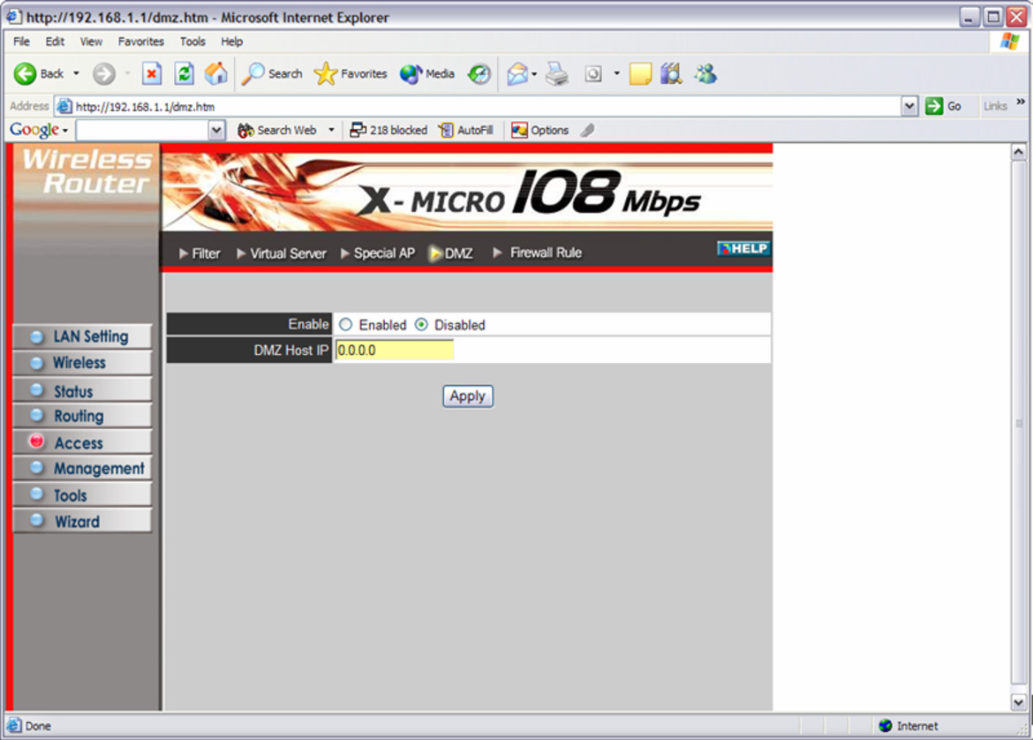
Task: Click the Messenger people icon
Action: [x=705, y=74]
